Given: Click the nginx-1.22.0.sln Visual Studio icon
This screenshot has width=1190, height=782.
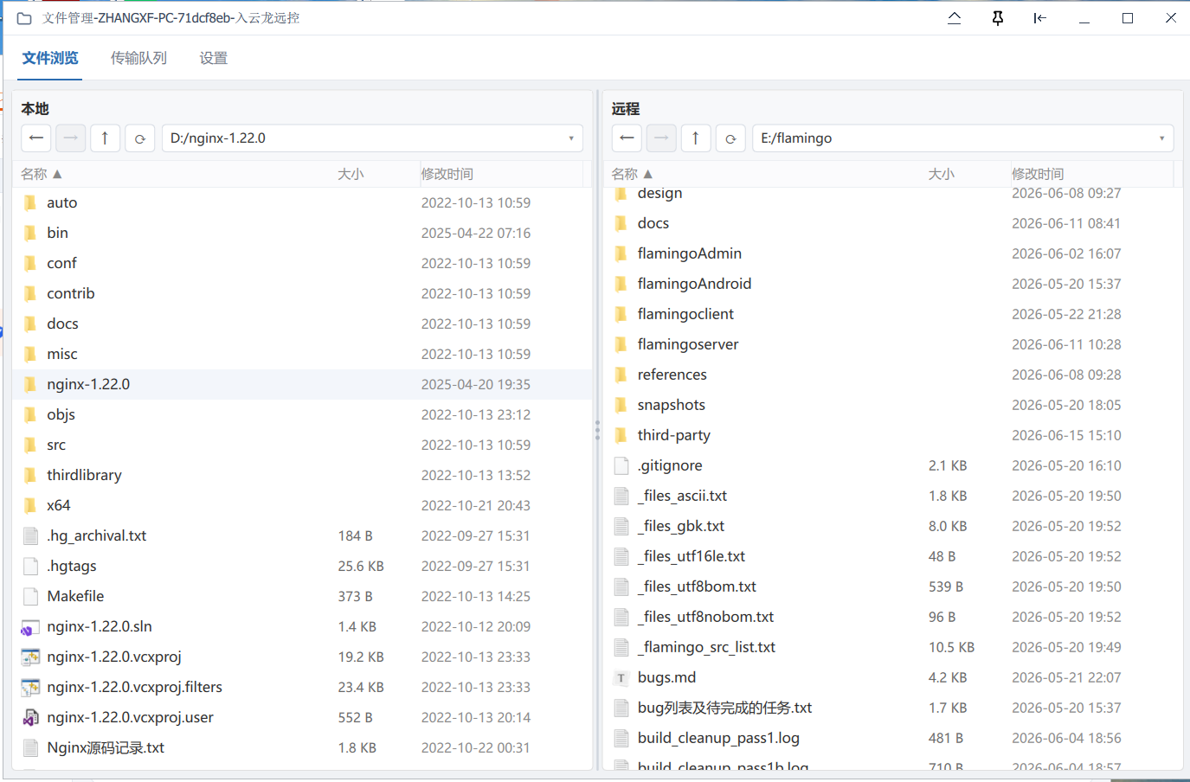Looking at the screenshot, I should coord(30,627).
